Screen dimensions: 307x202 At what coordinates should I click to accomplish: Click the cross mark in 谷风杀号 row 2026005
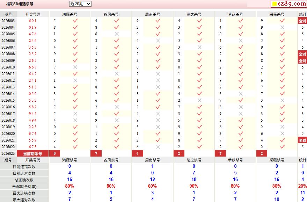point(117,34)
